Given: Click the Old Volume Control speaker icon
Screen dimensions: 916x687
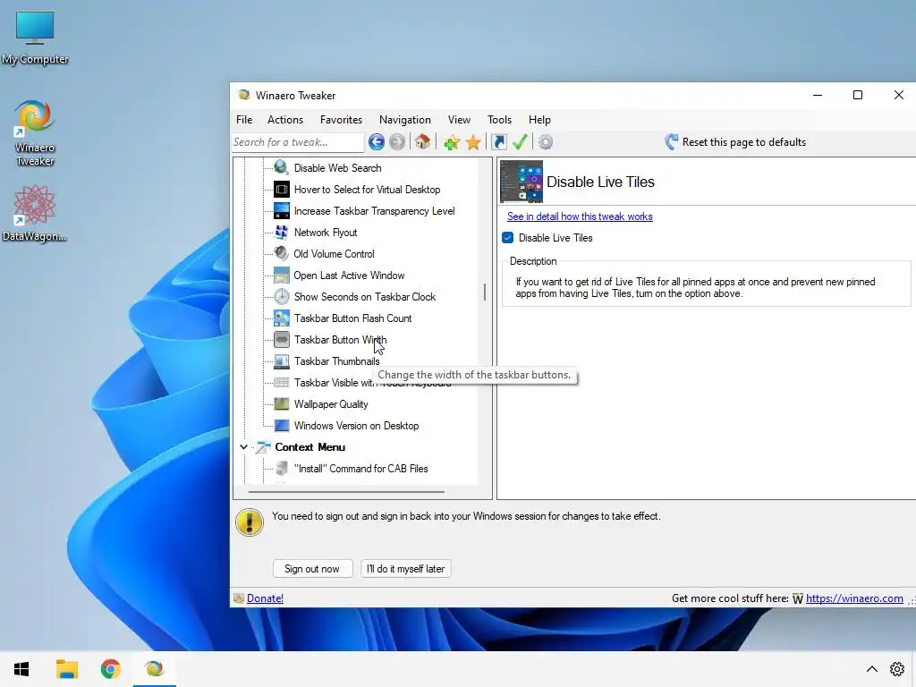Looking at the screenshot, I should (282, 253).
